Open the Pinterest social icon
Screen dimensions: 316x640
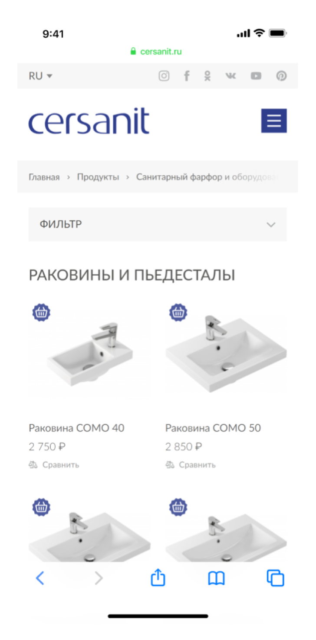click(281, 76)
